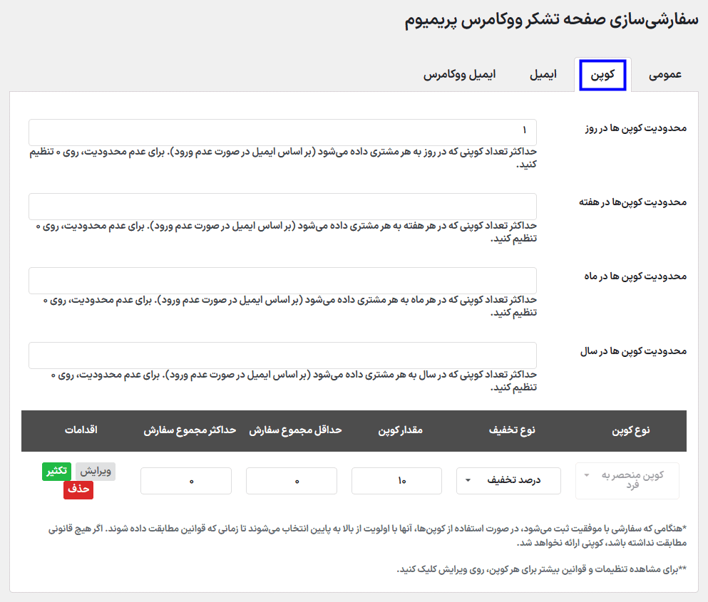Image resolution: width=708 pixels, height=602 pixels.
Task: Click the ویرایش button for the coupon
Action: pyautogui.click(x=96, y=471)
